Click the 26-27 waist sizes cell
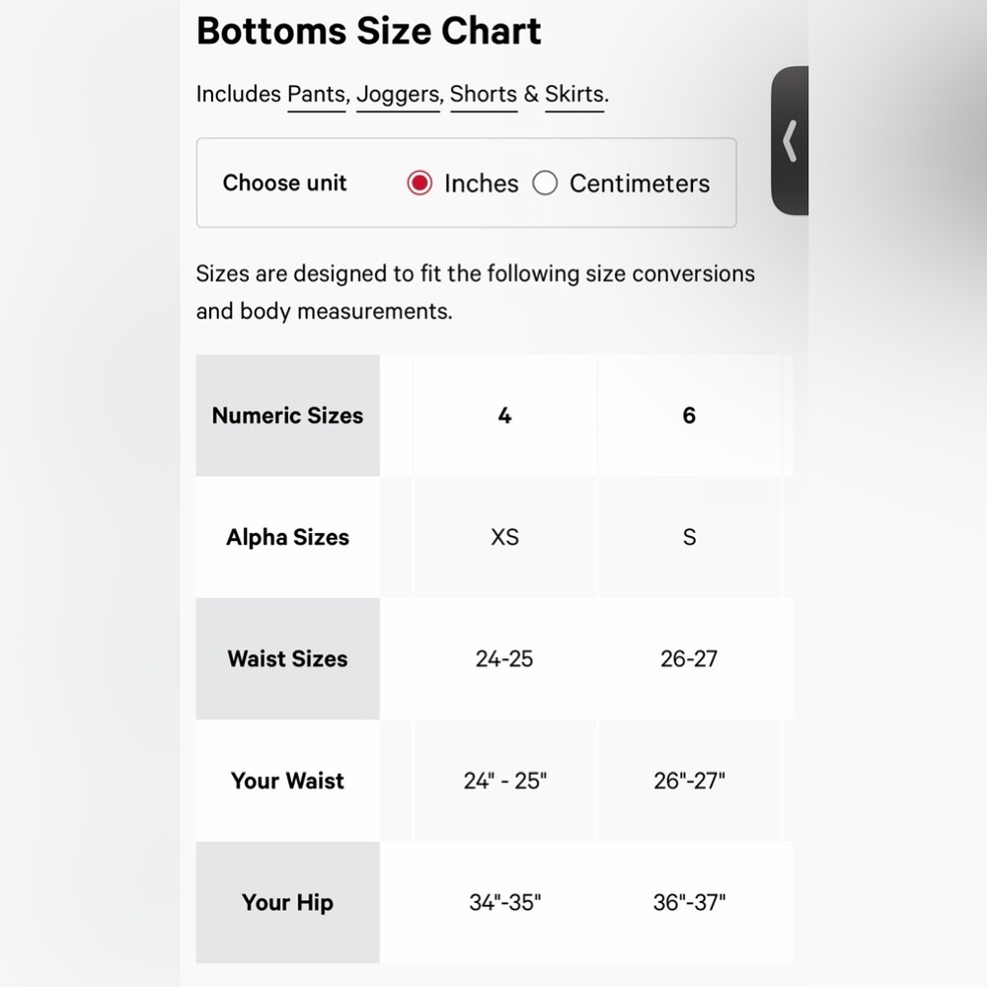 coord(689,658)
